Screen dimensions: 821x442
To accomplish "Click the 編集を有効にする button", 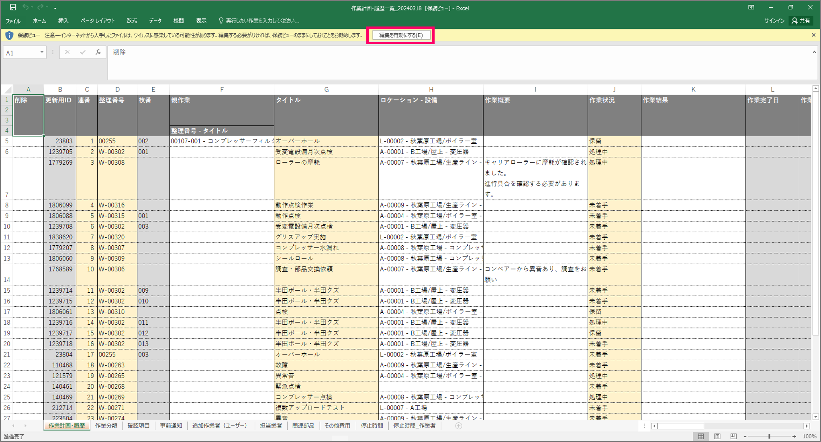I will point(400,35).
